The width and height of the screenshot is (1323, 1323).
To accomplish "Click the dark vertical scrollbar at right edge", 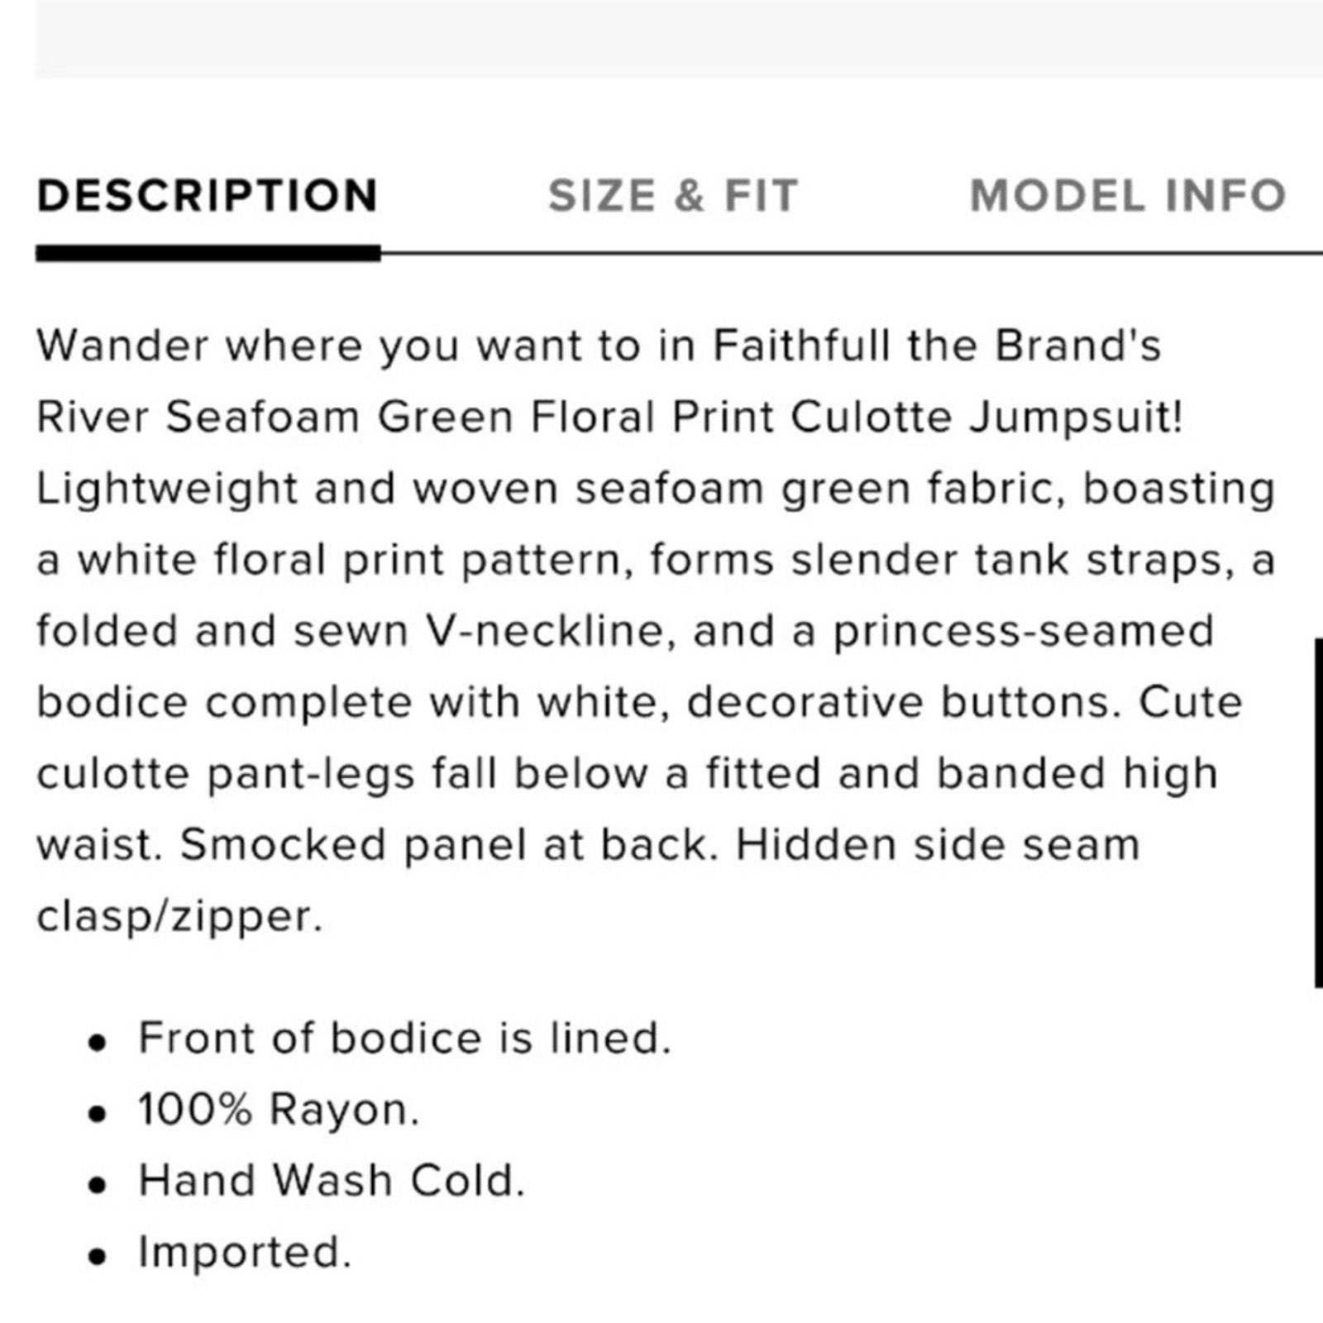I will coord(1319,813).
